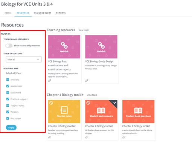Click View topic next to Teaching resources
This screenshot has width=192, height=147.
coord(84,30)
